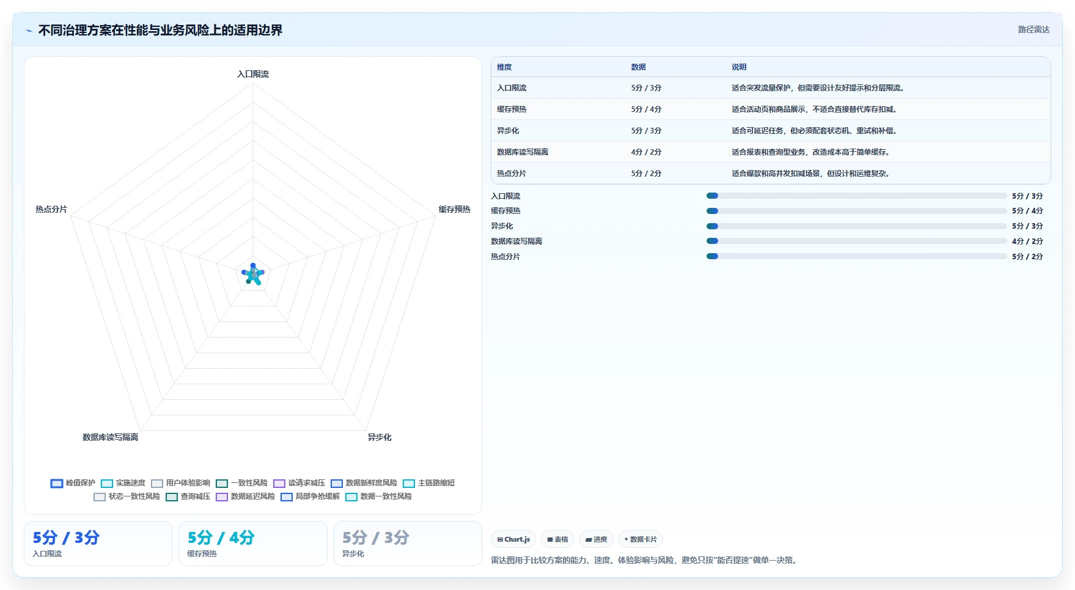
Task: Click the 数据库读写隔离 axis label on radar
Action: pos(111,437)
